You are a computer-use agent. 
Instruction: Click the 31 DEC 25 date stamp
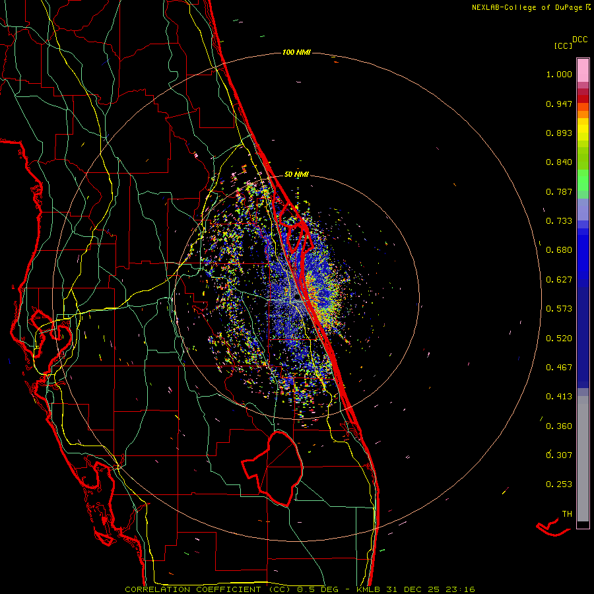coord(413,589)
